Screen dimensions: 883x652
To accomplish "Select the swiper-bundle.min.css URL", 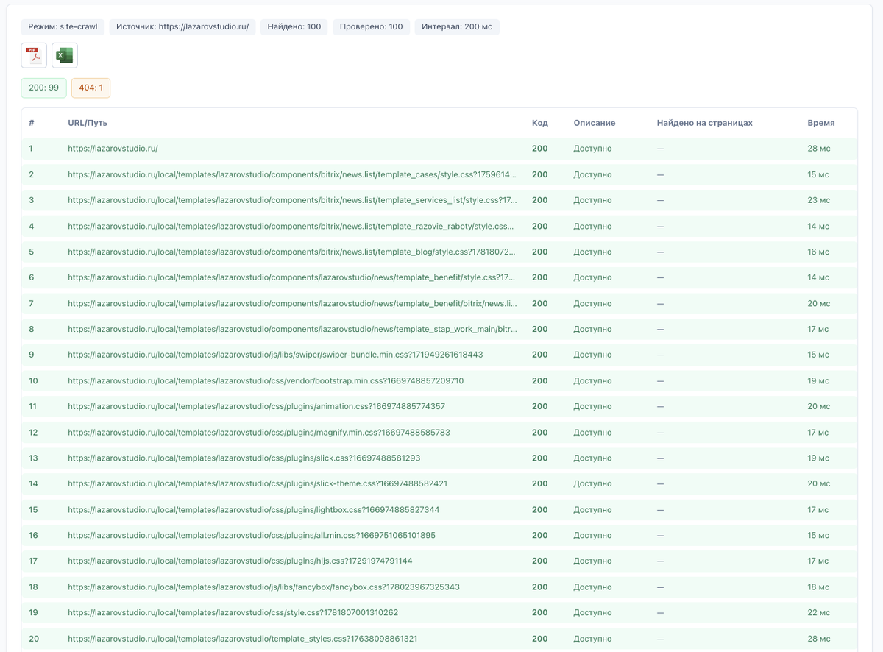I will (x=275, y=355).
